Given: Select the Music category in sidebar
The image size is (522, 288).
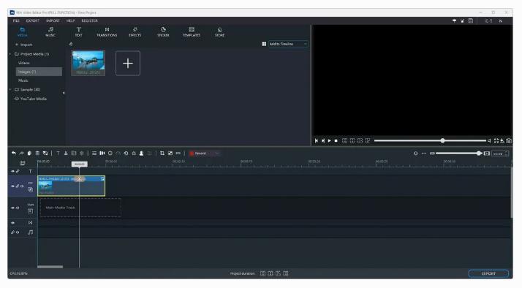Looking at the screenshot, I should coord(23,80).
